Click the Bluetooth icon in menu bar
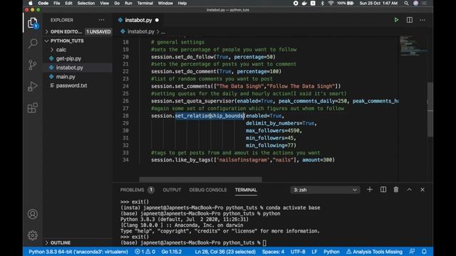The height and width of the screenshot is (256, 456). click(322, 3)
